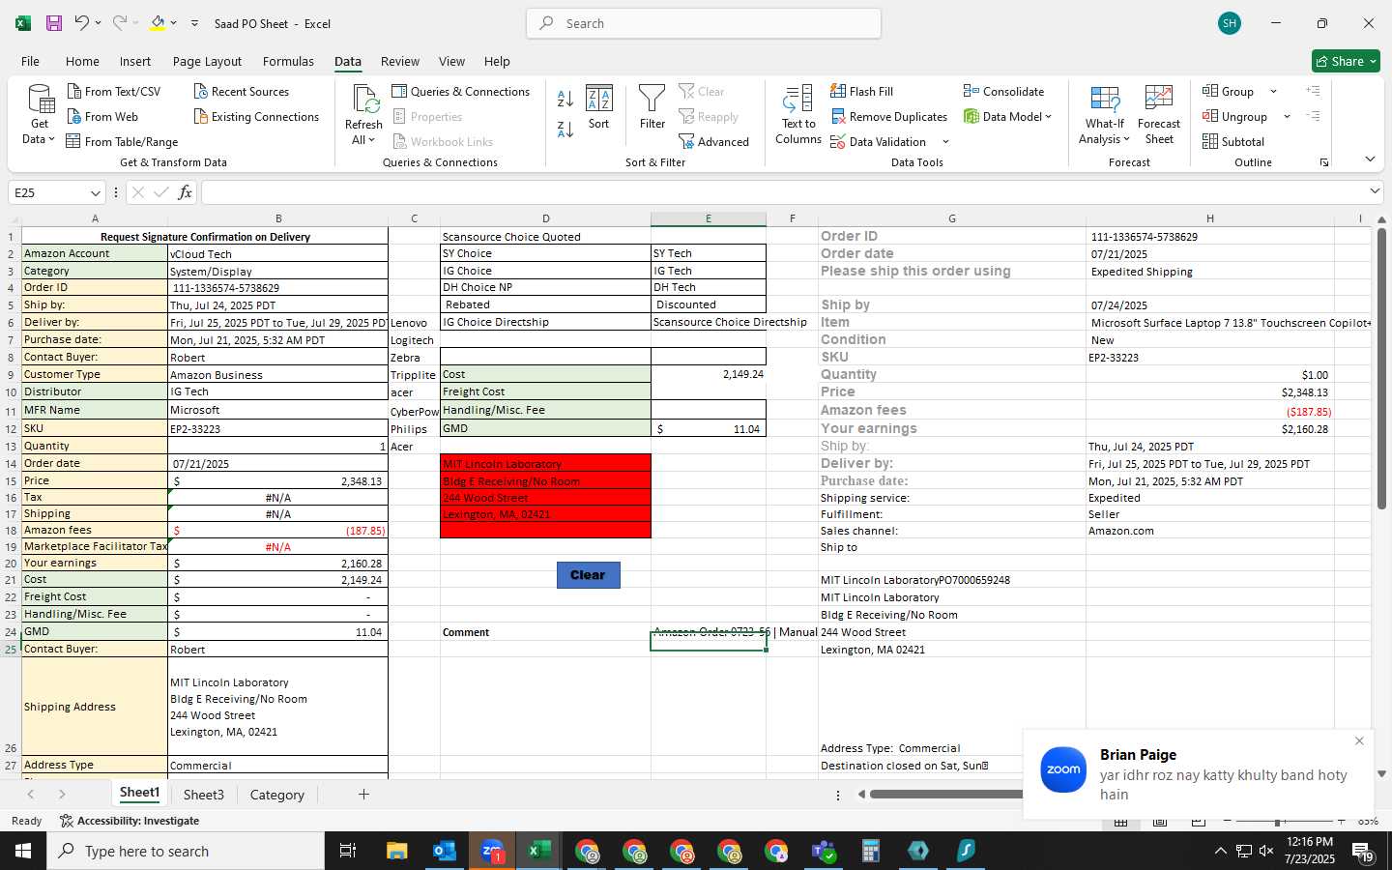Open the Share dropdown
This screenshot has width=1392, height=870.
1346,61
